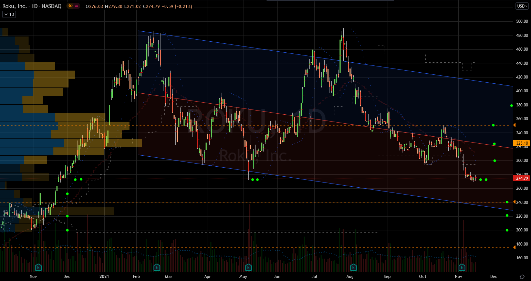Click the change value −0.59 (−0.21%)
Screen dimensions: 531x281
point(177,7)
